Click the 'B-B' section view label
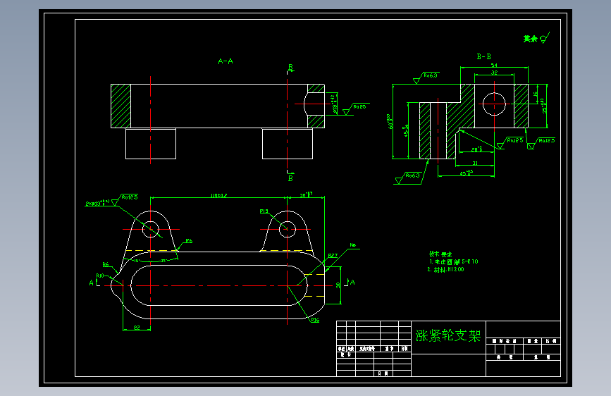The width and height of the screenshot is (611, 396). tap(484, 56)
